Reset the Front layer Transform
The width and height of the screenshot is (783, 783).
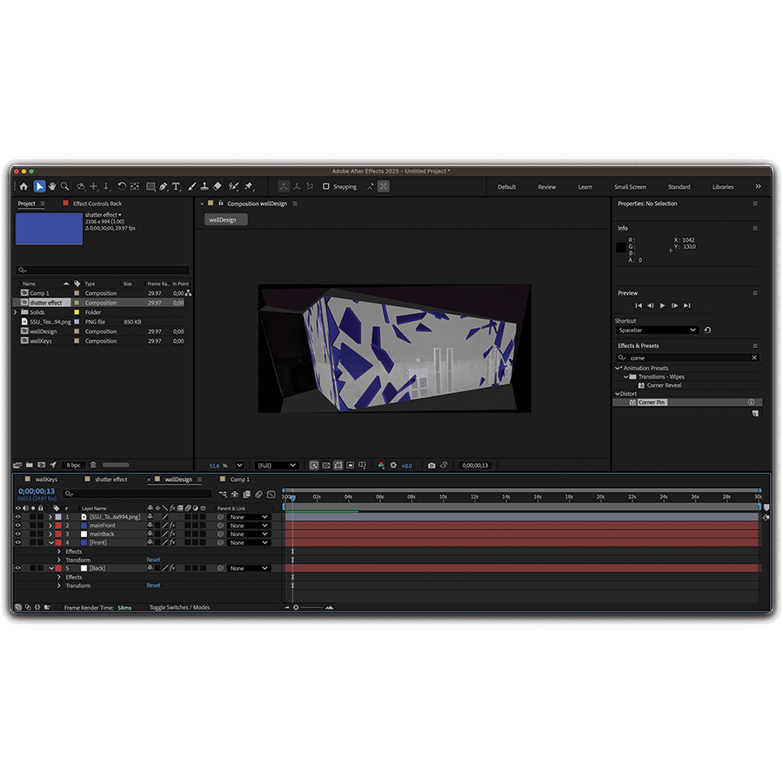click(x=153, y=559)
